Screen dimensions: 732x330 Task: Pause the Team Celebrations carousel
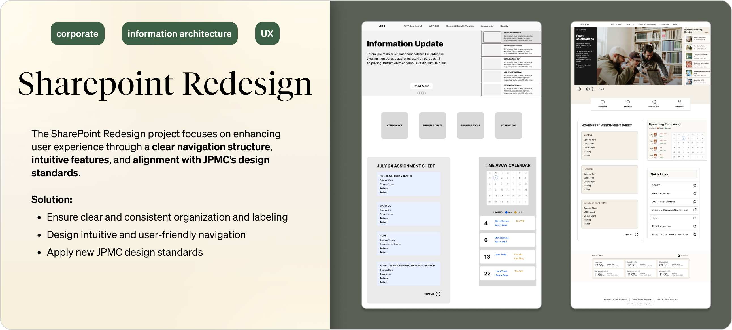[579, 89]
